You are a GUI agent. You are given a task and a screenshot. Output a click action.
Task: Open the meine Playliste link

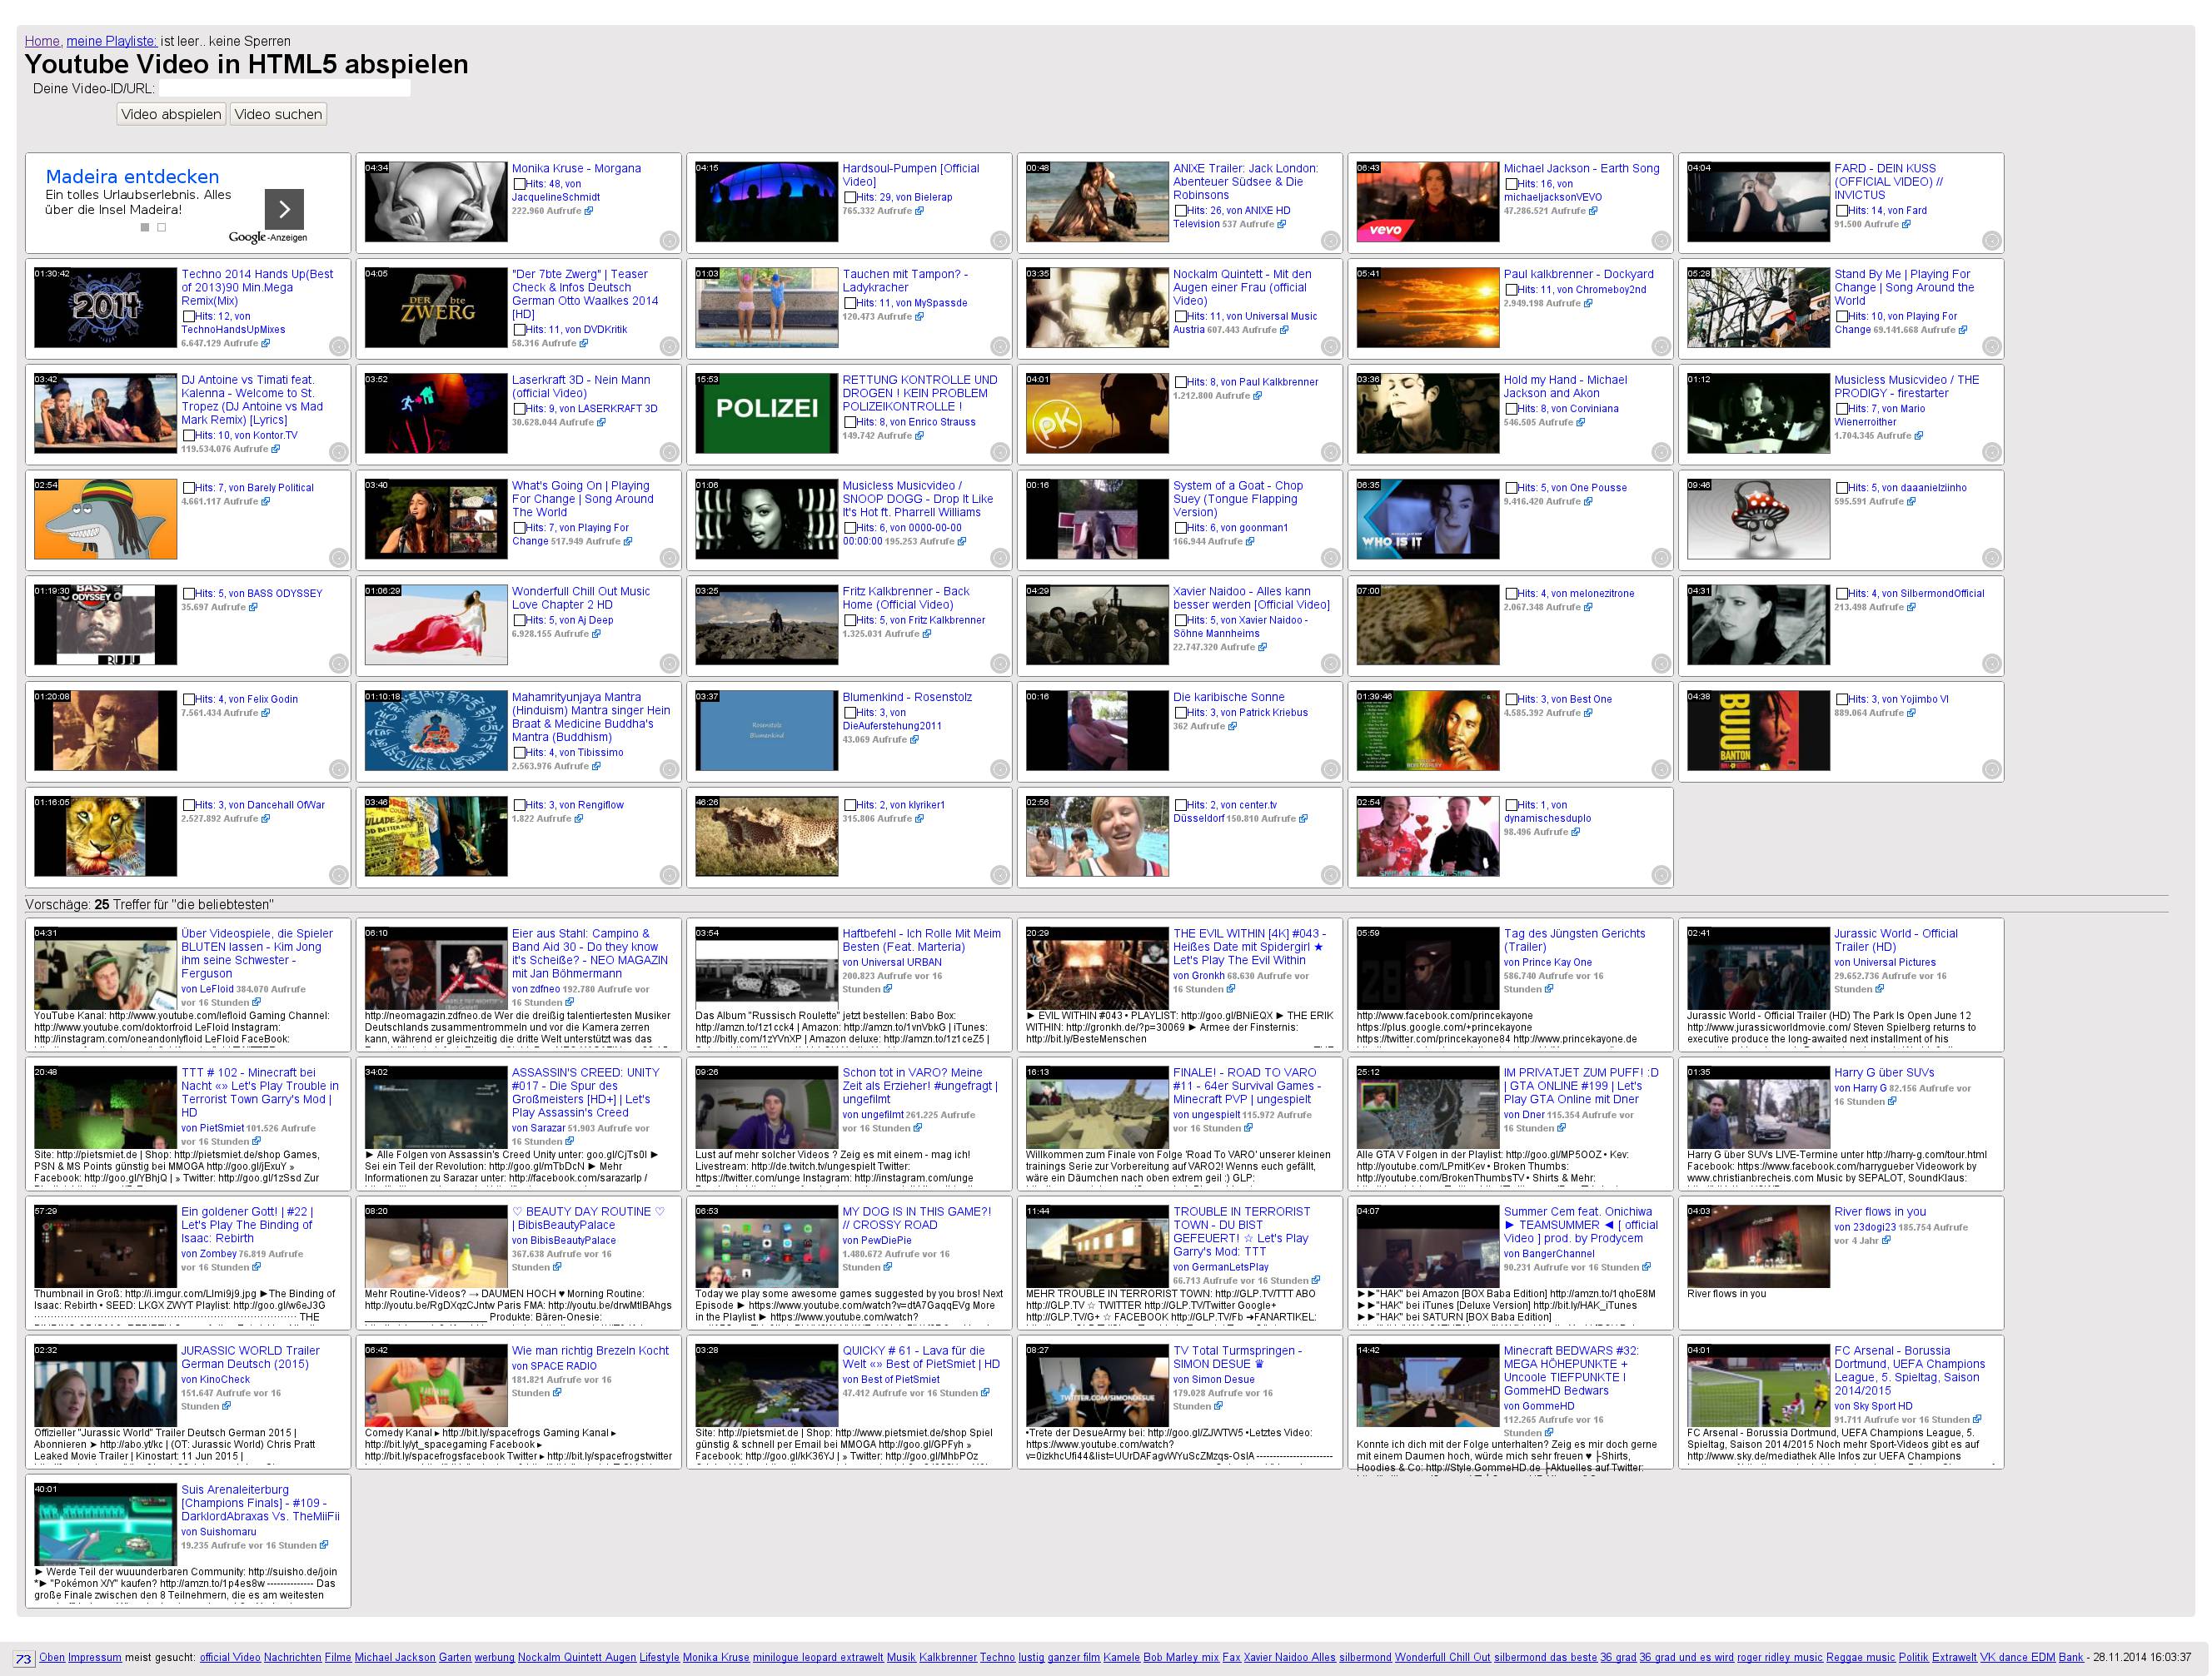pos(111,41)
